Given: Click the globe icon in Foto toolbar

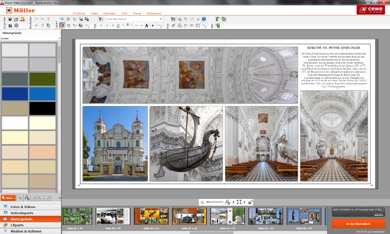Looking at the screenshot, I should click(204, 19).
